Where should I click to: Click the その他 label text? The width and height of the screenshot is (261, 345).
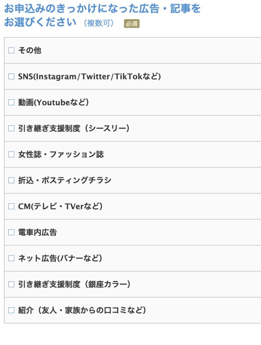click(30, 51)
